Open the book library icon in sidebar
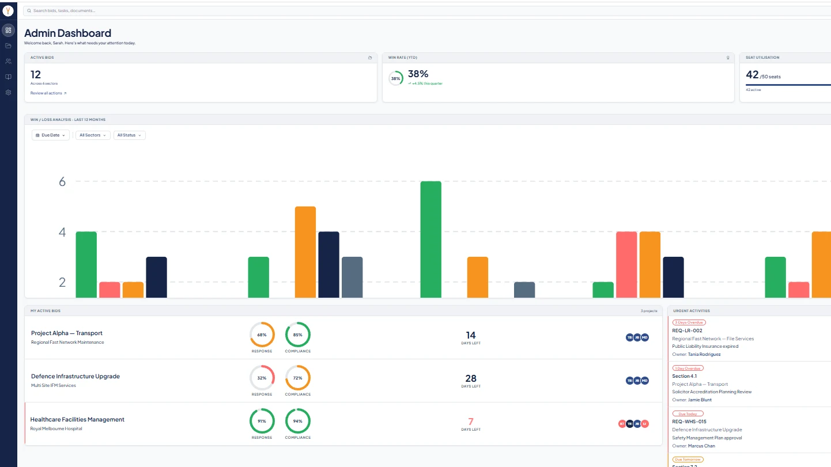This screenshot has width=831, height=467. tap(8, 77)
